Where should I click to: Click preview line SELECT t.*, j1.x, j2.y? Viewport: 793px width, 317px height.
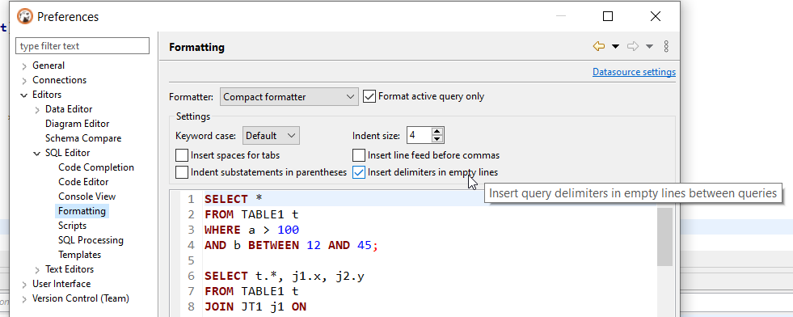coord(285,277)
